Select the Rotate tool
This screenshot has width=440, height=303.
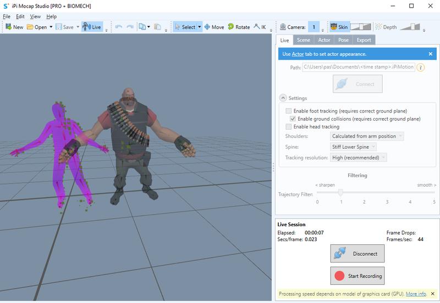[238, 27]
